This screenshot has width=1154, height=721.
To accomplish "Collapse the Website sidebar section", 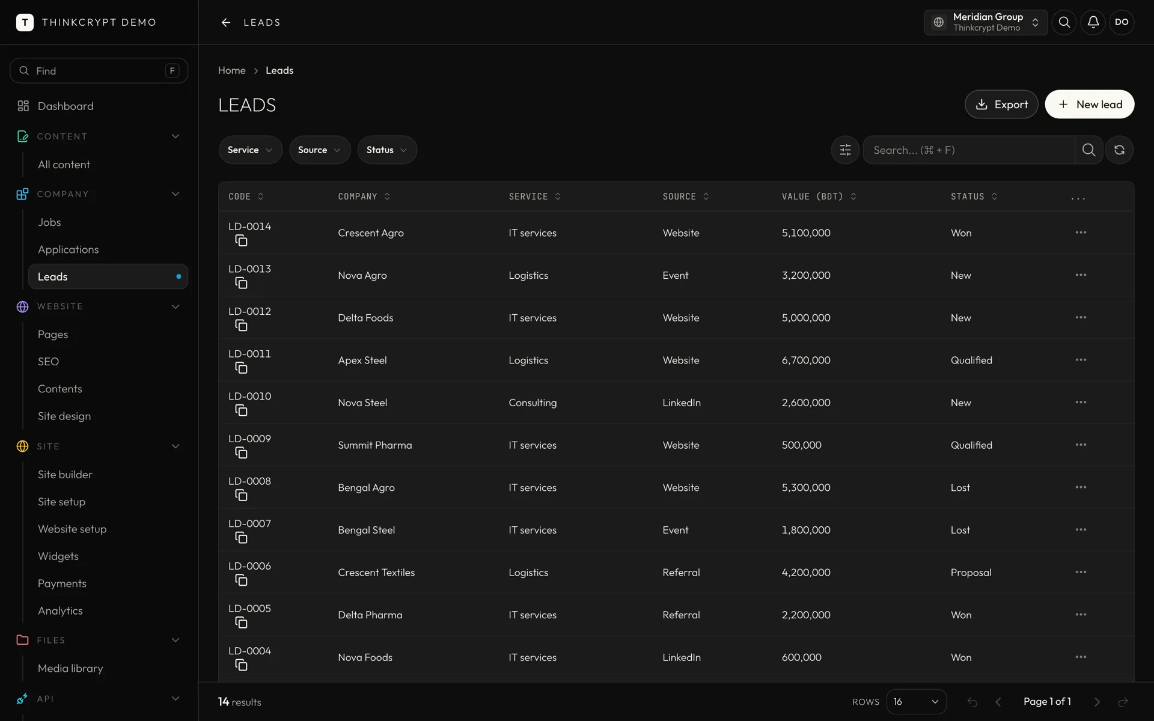I will tap(176, 306).
